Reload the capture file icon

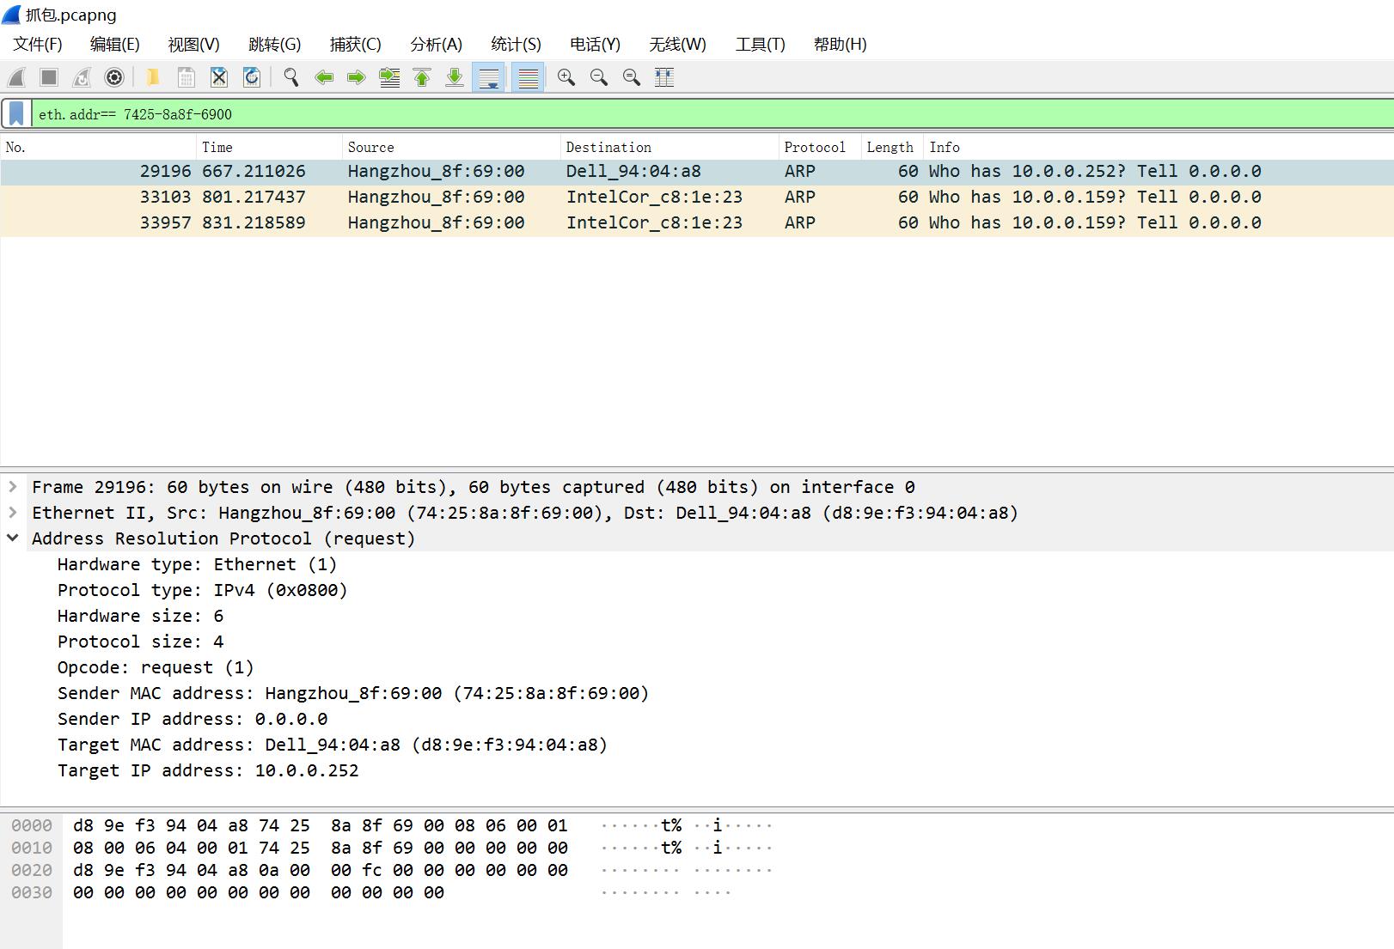click(252, 77)
